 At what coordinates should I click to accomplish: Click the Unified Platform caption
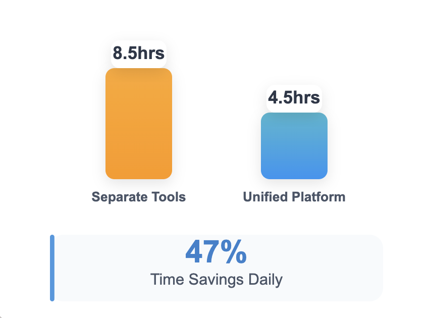(294, 197)
